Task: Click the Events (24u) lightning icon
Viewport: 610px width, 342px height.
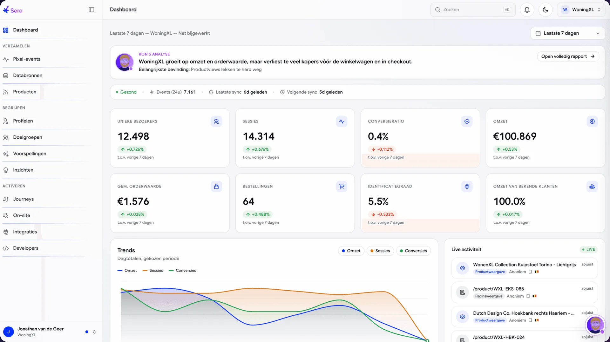Action: (152, 92)
